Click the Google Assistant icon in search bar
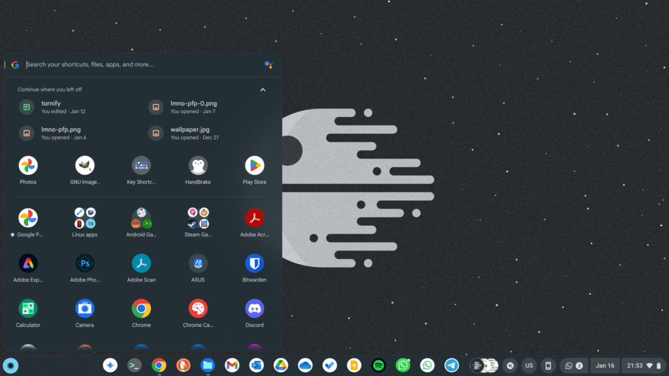This screenshot has width=669, height=376. pyautogui.click(x=269, y=65)
